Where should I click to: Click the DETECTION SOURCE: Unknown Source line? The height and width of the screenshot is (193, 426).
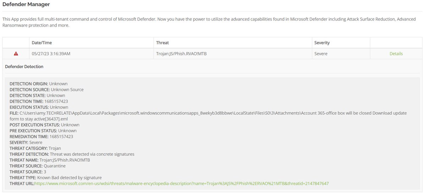47,89
